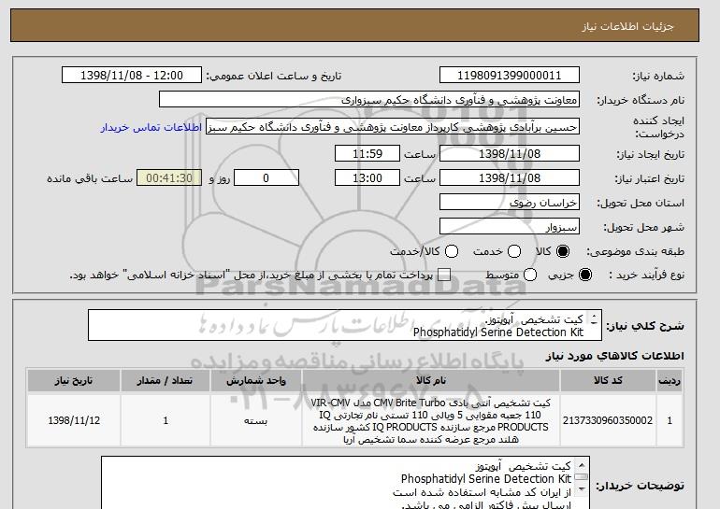Viewport: 720px width, 509px height.
Task: Click the CMV Brite Turbo product name cell
Action: (431, 420)
